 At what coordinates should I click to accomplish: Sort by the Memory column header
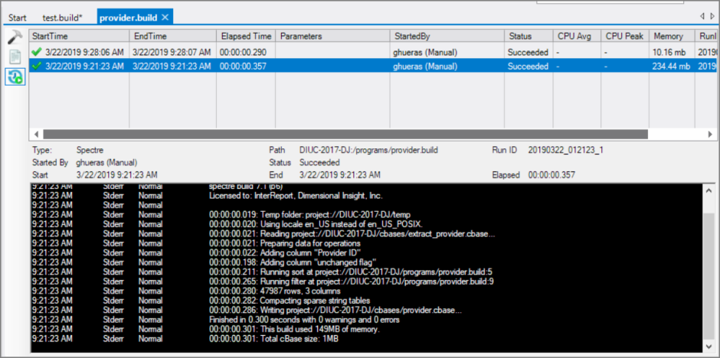pos(670,36)
